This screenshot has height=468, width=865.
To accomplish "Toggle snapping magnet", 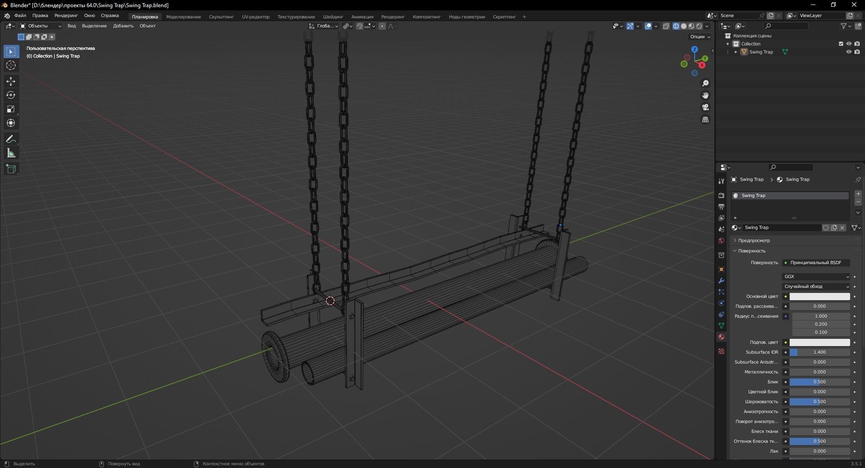I will tap(359, 26).
